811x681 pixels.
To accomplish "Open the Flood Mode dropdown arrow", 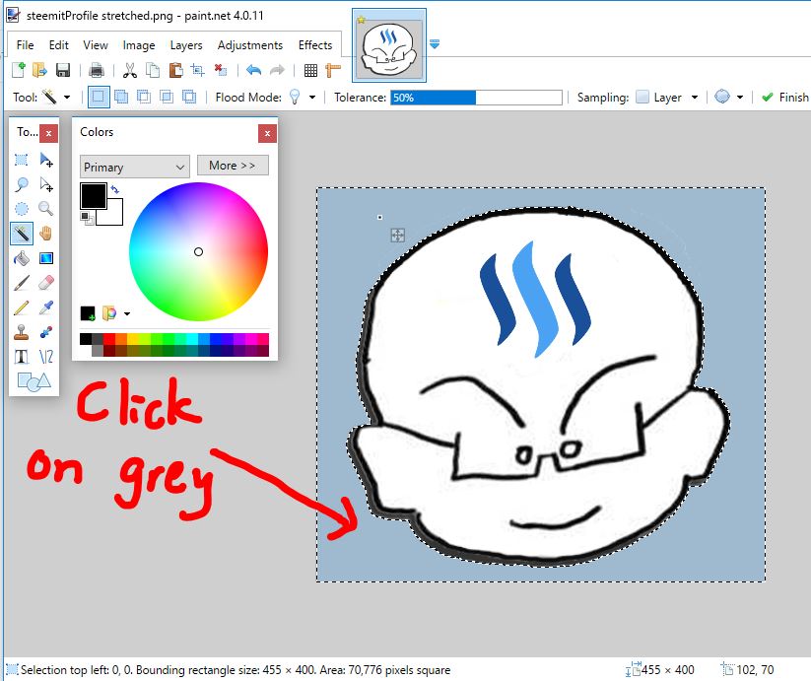I will [x=311, y=98].
